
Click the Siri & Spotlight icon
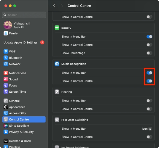coord(6,126)
